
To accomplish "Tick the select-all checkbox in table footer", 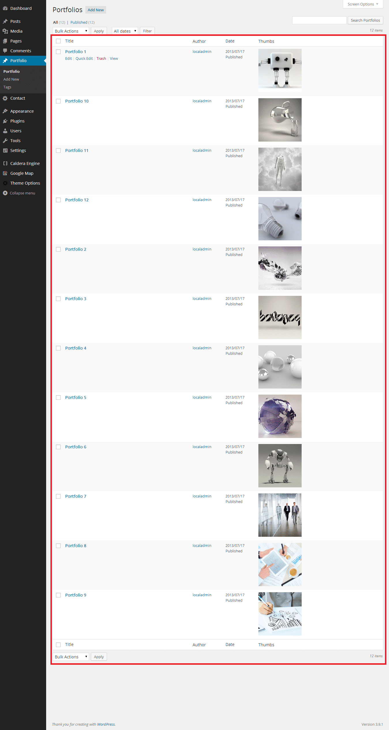I will point(58,644).
